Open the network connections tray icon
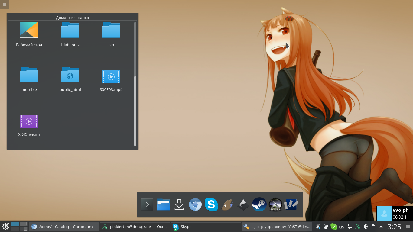Viewport: 413px width, 232px height. (350, 227)
